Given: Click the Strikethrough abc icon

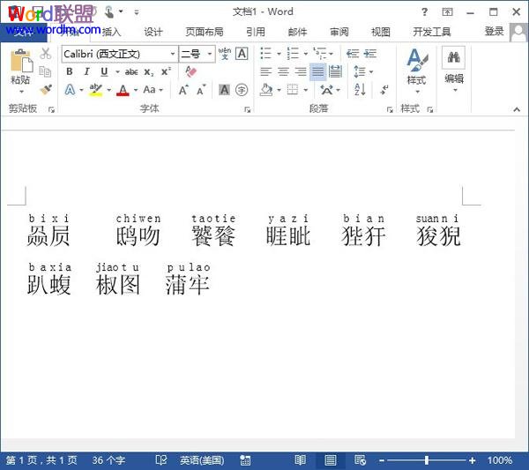Looking at the screenshot, I should click(x=131, y=71).
